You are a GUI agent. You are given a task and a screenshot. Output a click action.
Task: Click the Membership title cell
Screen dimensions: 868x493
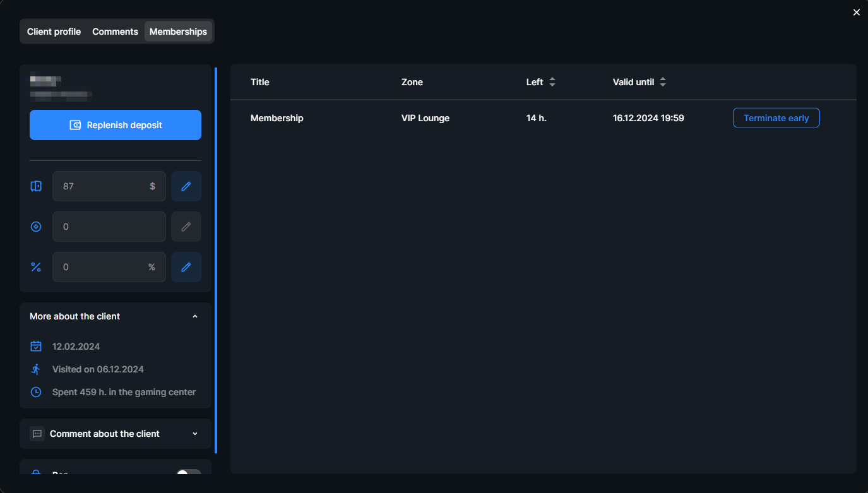tap(277, 118)
